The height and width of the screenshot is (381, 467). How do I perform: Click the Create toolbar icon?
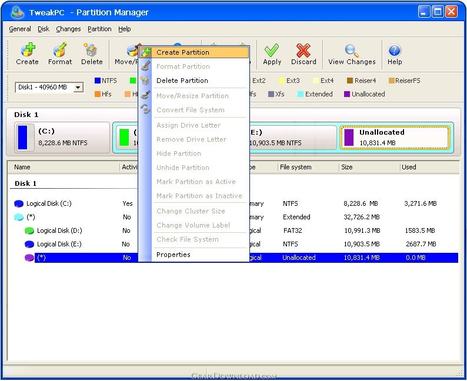pyautogui.click(x=28, y=49)
